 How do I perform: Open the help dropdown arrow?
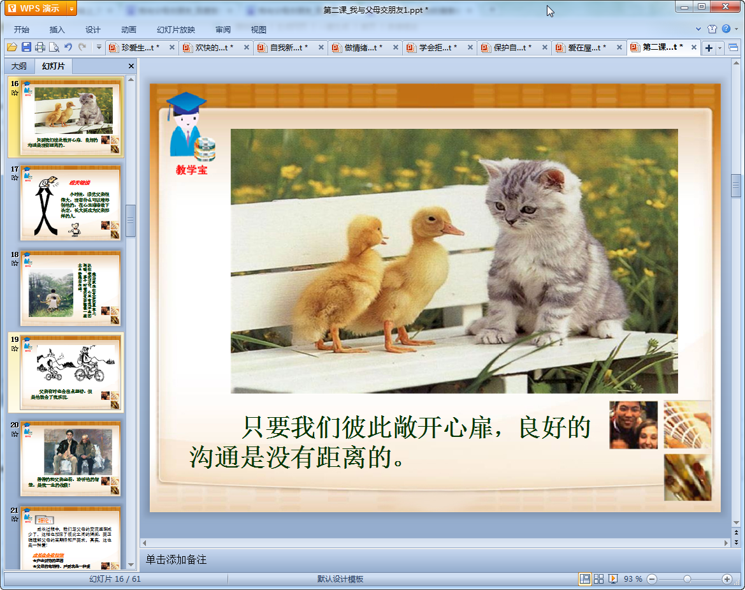[737, 29]
